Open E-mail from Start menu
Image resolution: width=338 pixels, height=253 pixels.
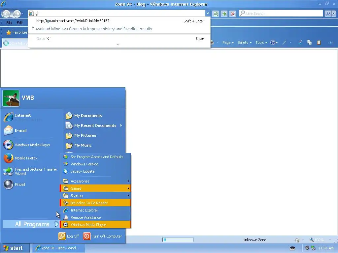pos(31,130)
